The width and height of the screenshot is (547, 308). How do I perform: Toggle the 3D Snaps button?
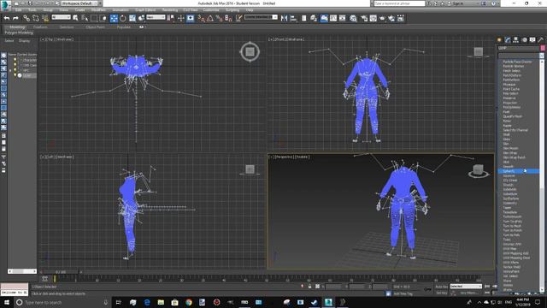[202, 18]
